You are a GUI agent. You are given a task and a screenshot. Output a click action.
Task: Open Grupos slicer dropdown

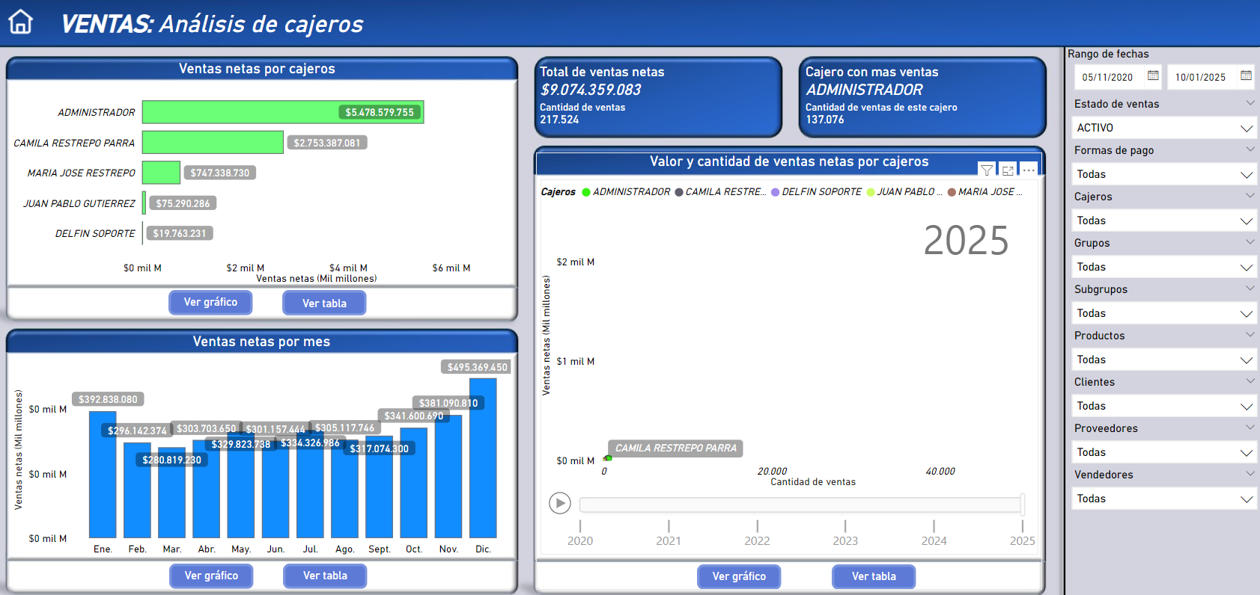(x=1164, y=267)
